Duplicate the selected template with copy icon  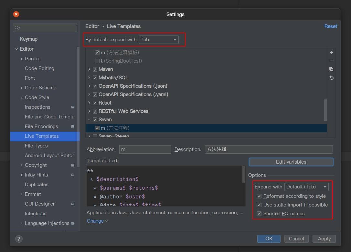[x=331, y=69]
